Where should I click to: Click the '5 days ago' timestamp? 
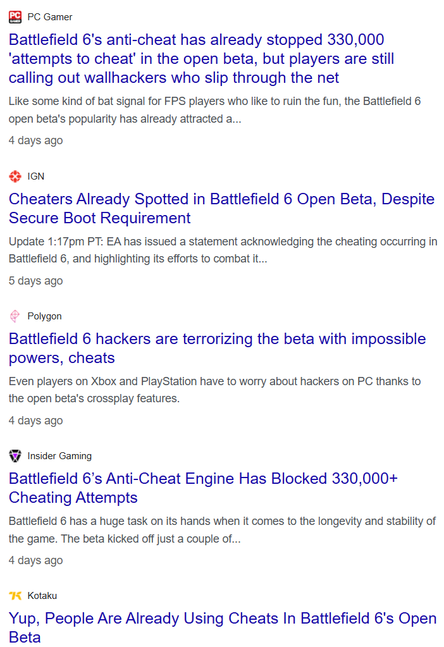pyautogui.click(x=35, y=281)
